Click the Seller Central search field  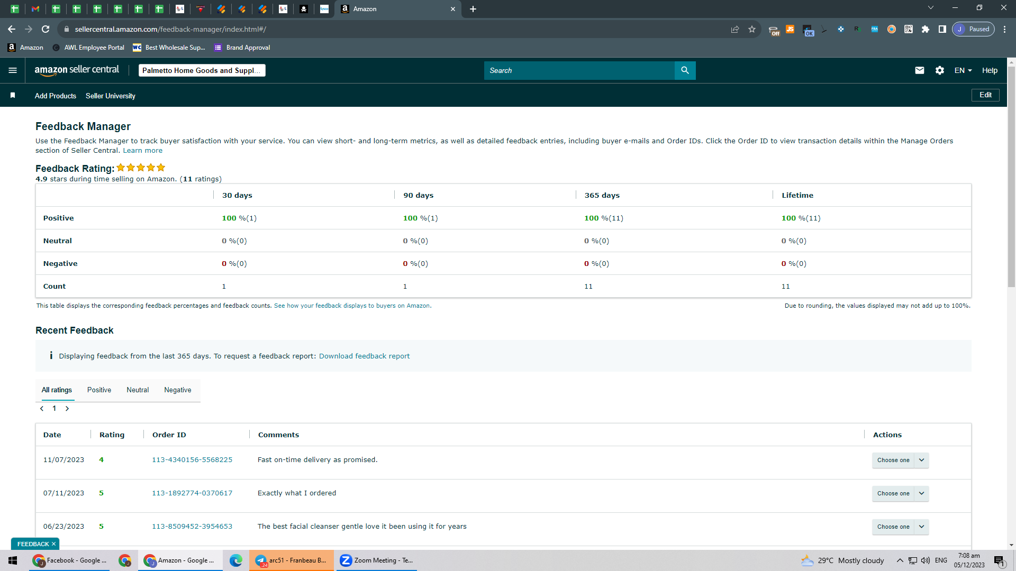click(x=579, y=70)
